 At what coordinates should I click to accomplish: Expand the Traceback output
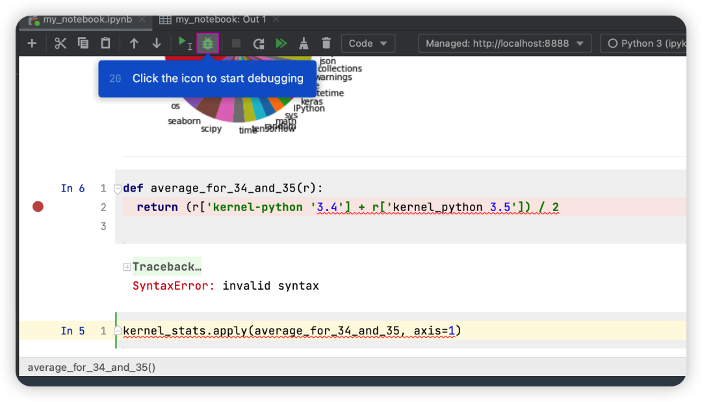(x=126, y=266)
